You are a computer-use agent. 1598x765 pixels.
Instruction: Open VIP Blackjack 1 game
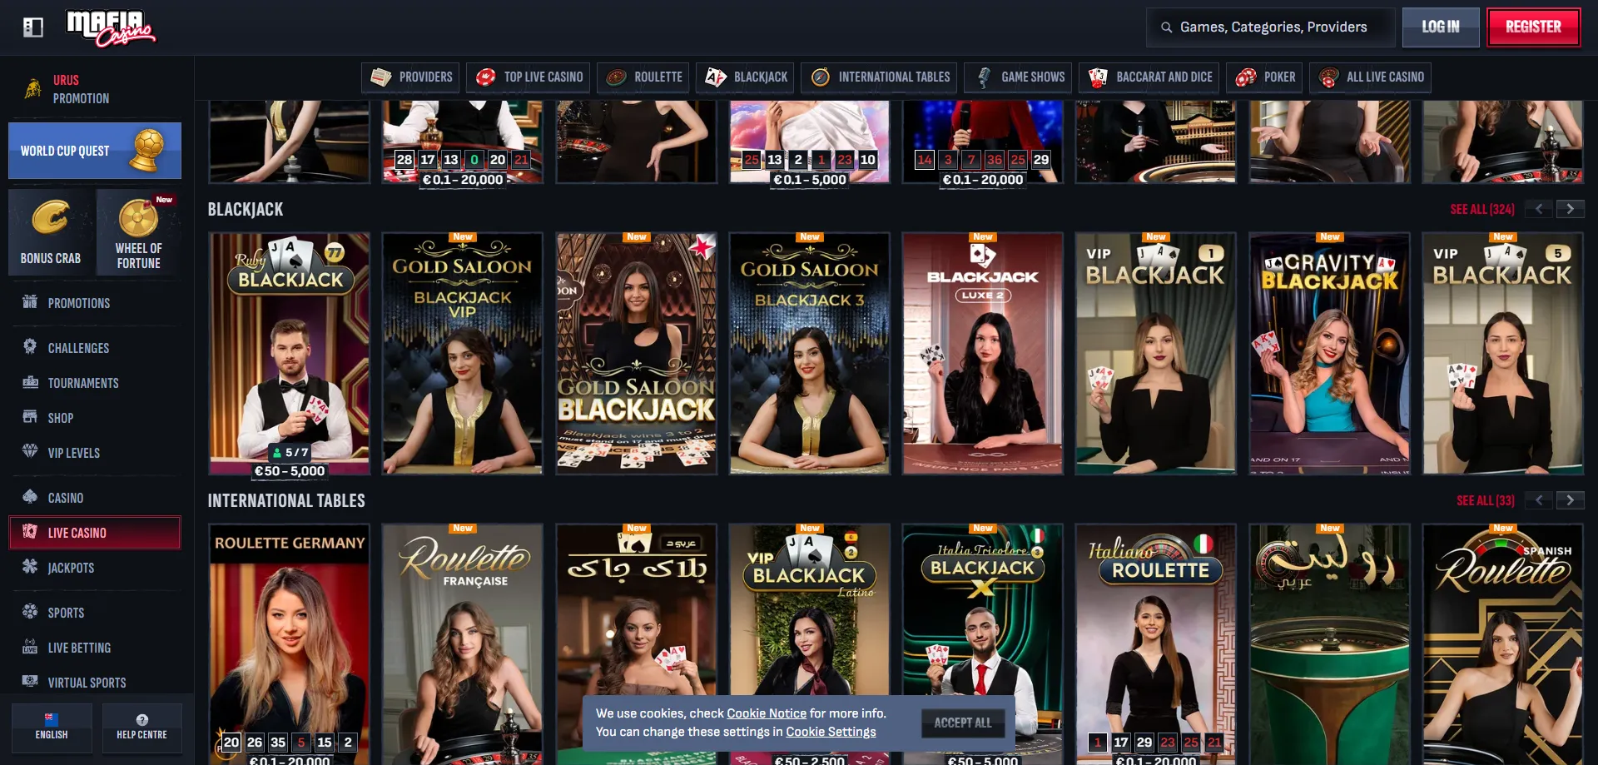pyautogui.click(x=1156, y=354)
